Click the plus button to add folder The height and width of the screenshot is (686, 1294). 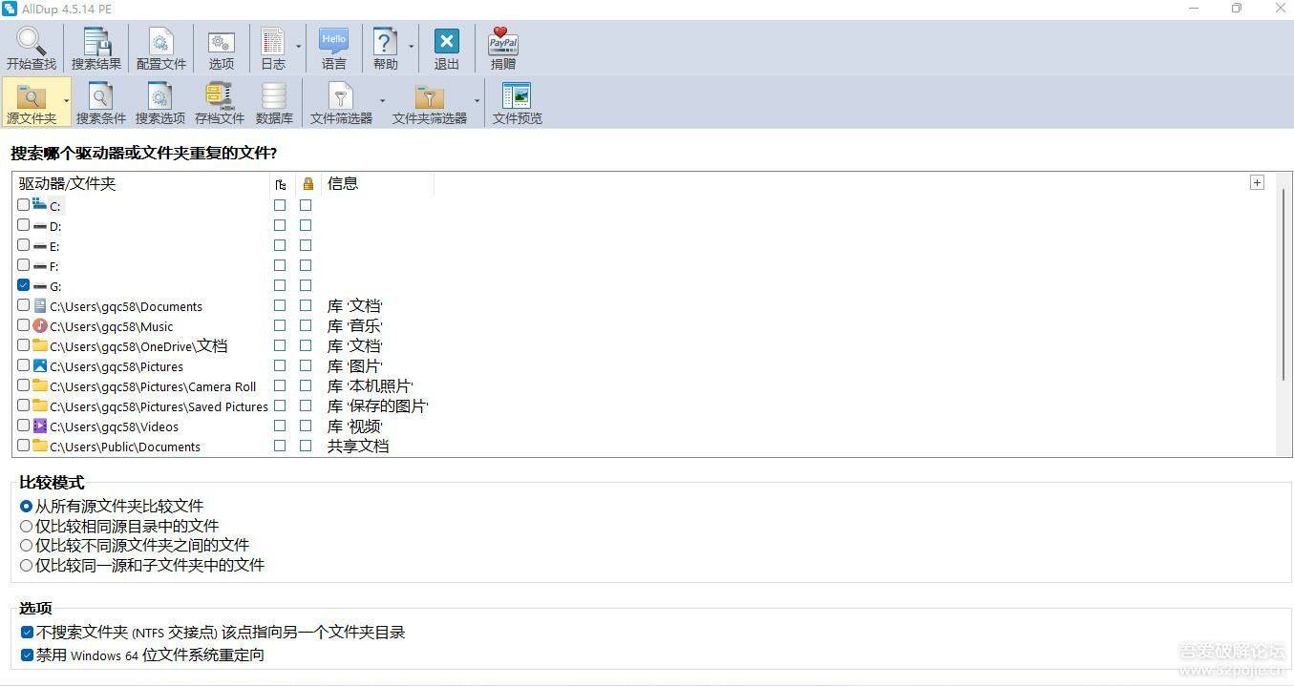point(1257,183)
